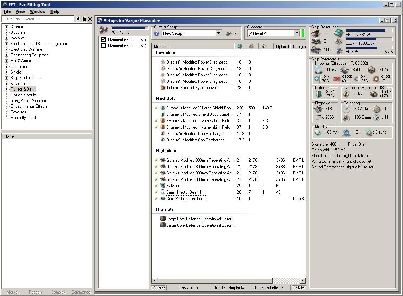Click the CPU usage progress bar
Viewport: 403px width, 296px height.
[x=369, y=31]
